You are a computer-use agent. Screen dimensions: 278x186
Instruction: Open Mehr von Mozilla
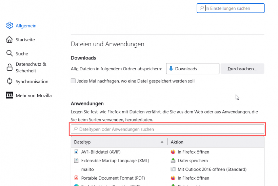click(29, 95)
